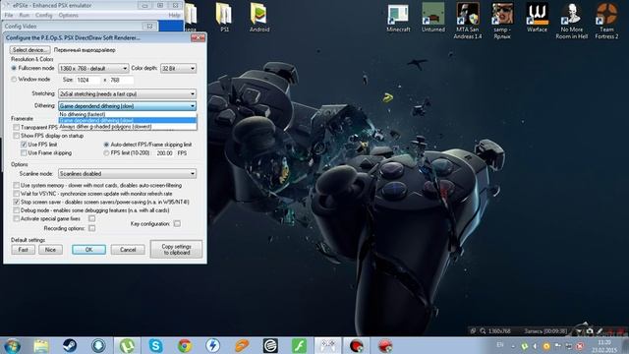Image resolution: width=629 pixels, height=354 pixels.
Task: Click the black circular-logo taskbar icon
Action: (270, 345)
